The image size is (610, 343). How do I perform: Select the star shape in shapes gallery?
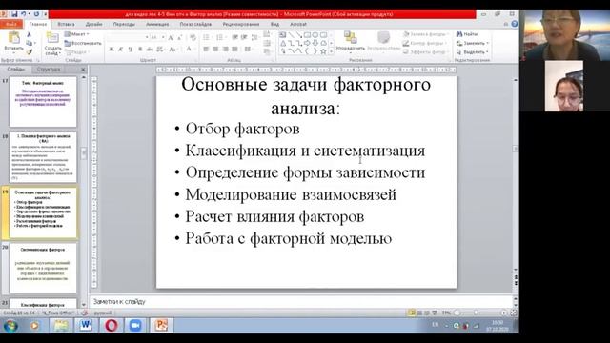tap(323, 51)
